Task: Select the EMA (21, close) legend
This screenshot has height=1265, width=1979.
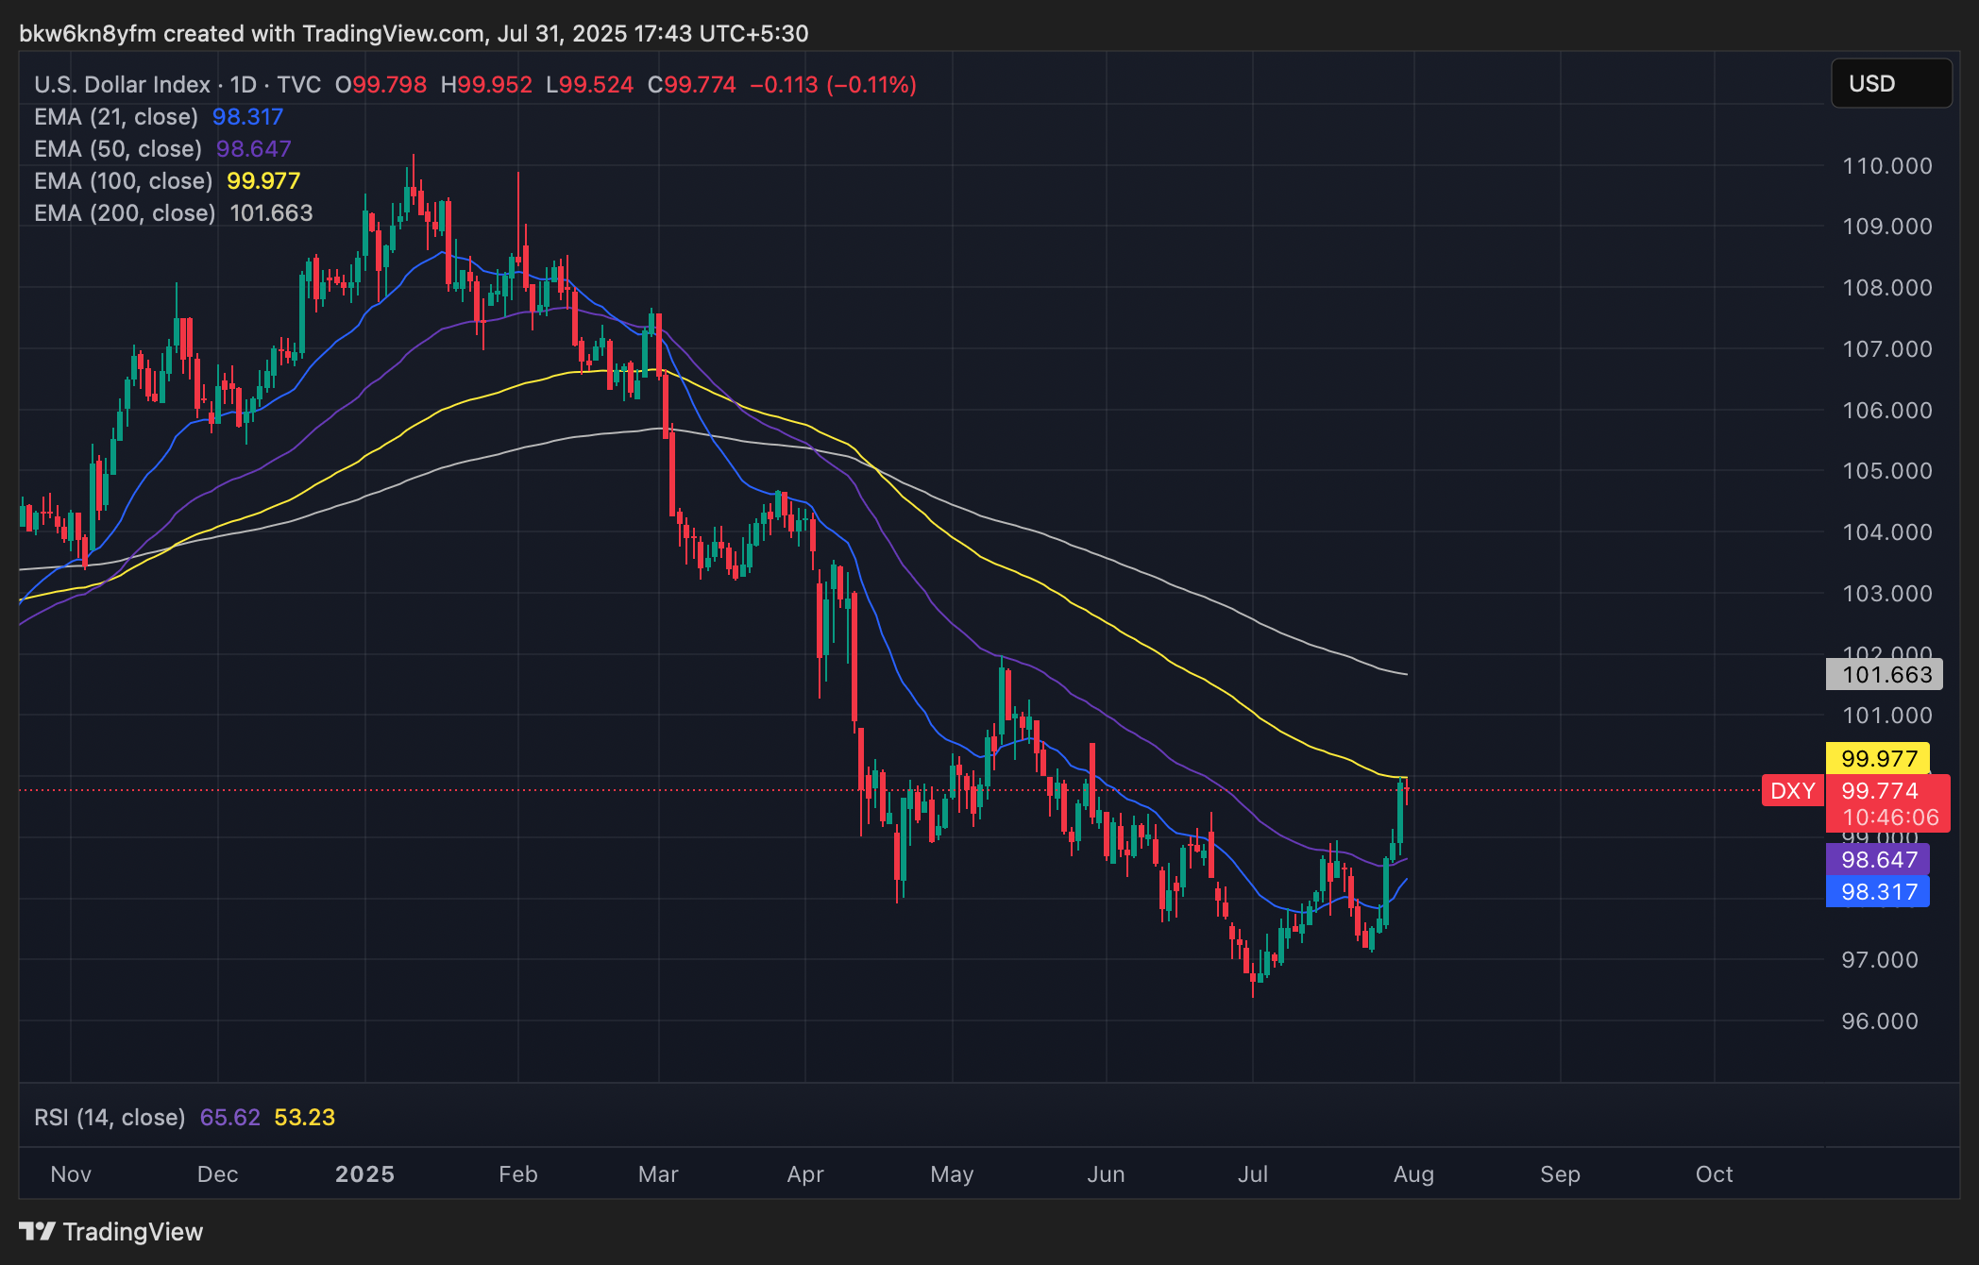Action: [x=116, y=117]
